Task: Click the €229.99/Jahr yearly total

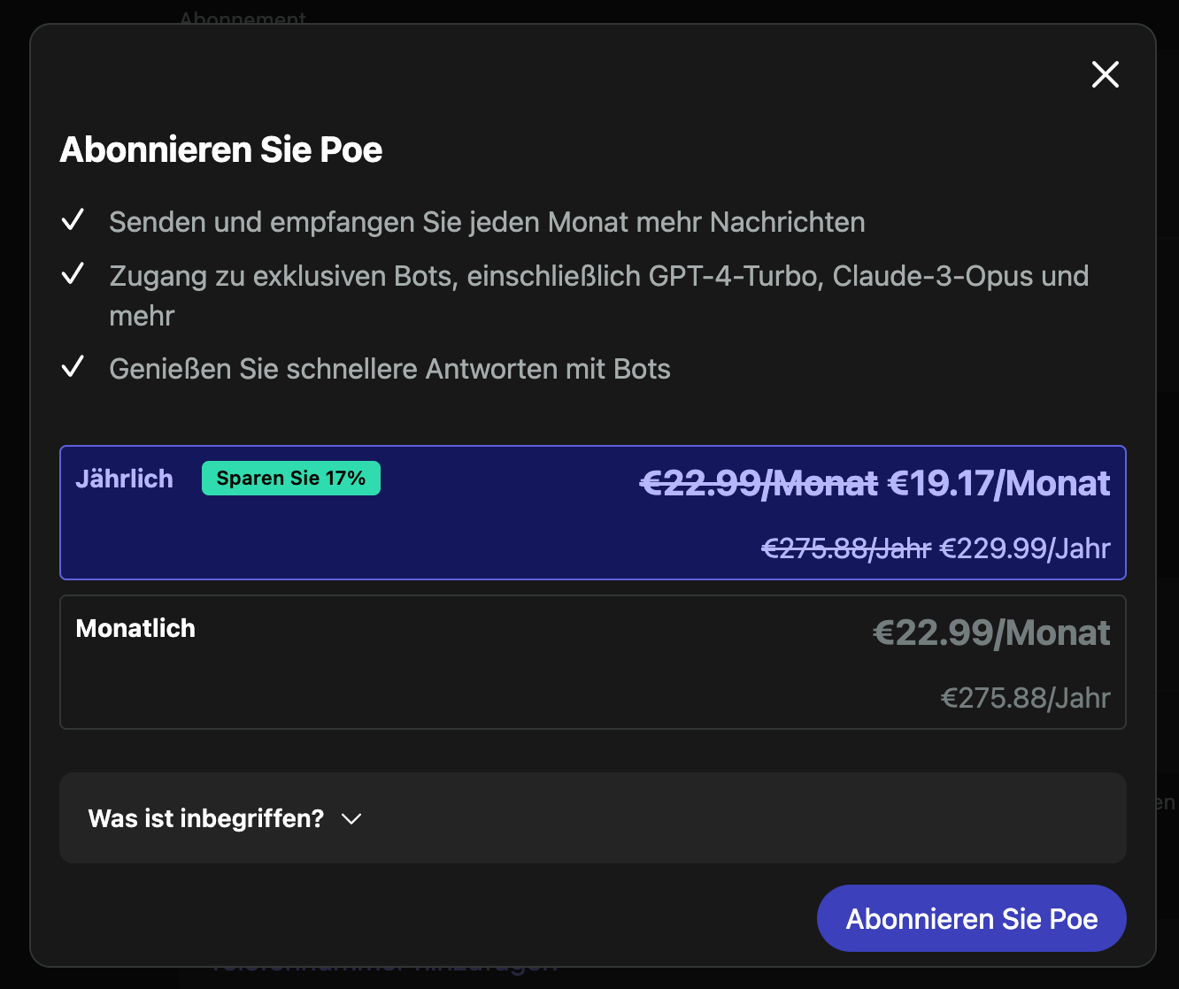Action: point(1024,548)
